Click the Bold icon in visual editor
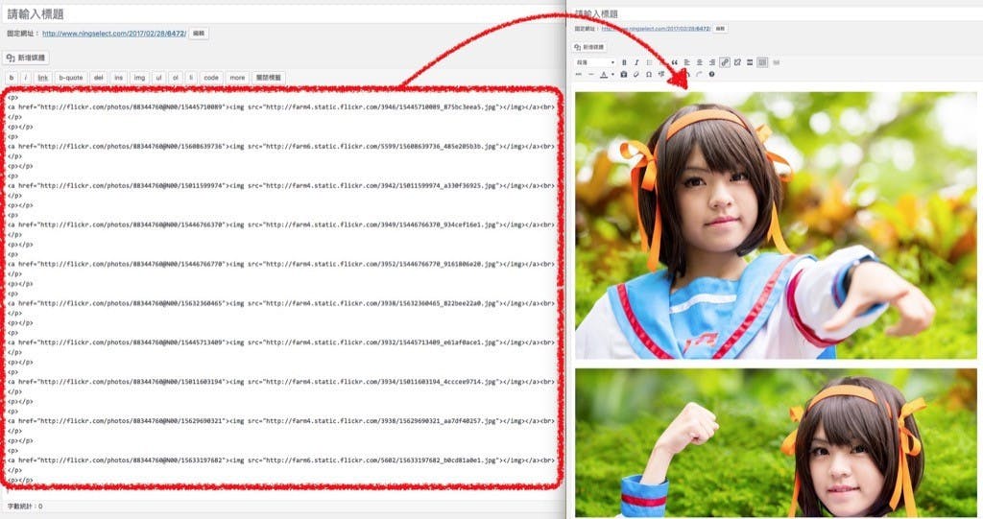The height and width of the screenshot is (519, 983). click(x=624, y=62)
